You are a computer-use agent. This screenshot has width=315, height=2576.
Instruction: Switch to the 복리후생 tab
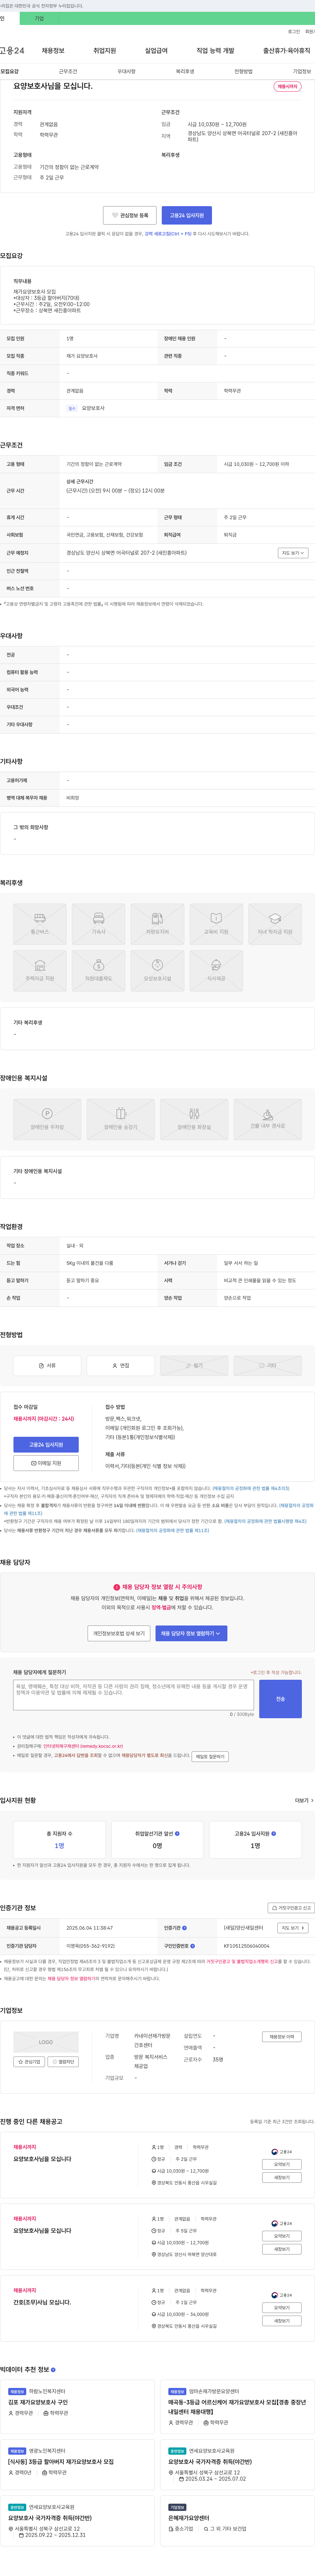pos(185,72)
